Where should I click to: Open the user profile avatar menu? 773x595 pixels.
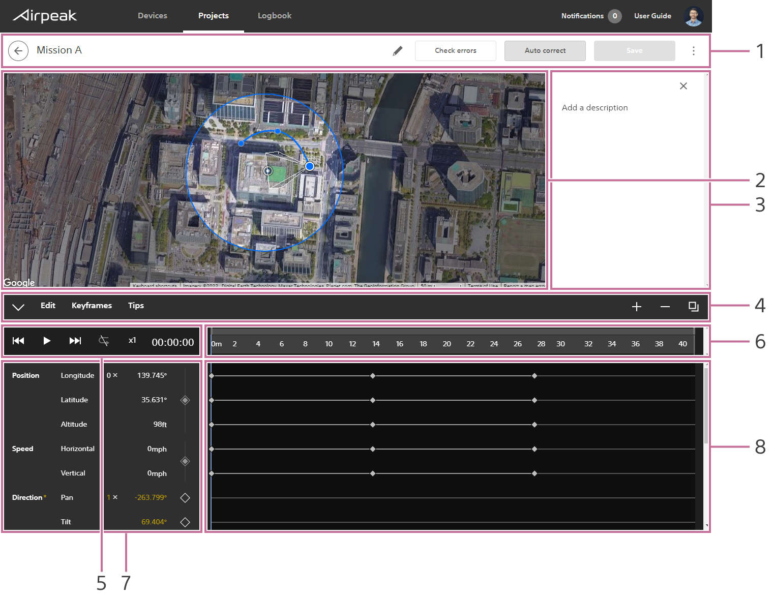693,16
